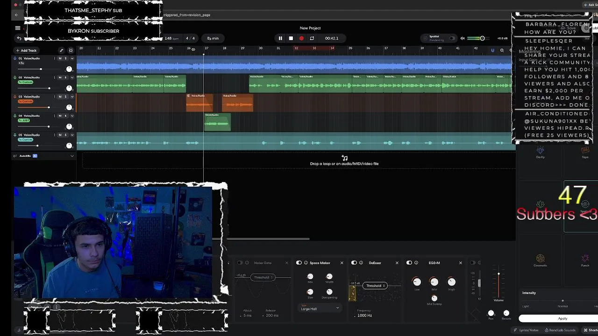Open the automation curve icon beside Add Track

point(61,50)
